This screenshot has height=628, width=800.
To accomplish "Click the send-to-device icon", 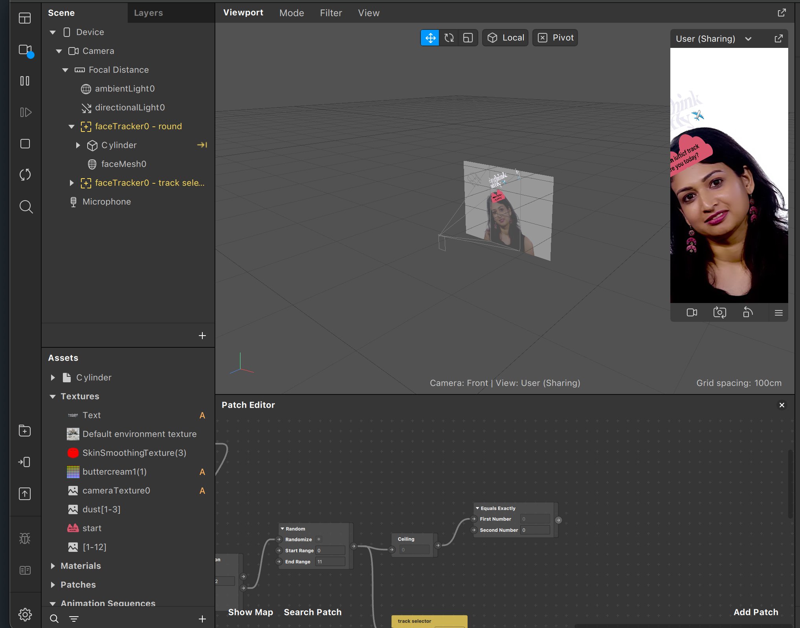I will coord(24,462).
